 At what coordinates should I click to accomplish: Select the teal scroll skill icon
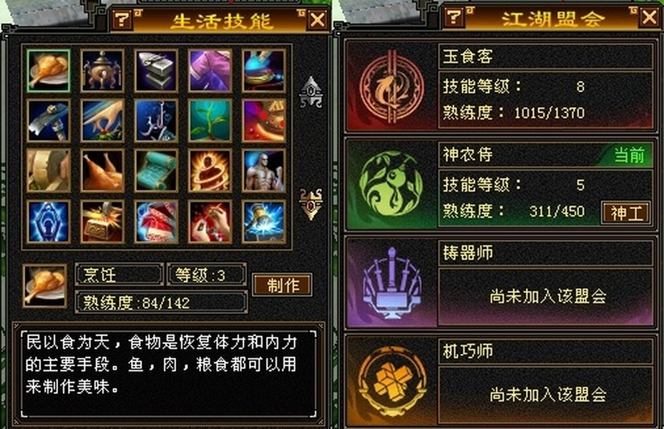(156, 170)
